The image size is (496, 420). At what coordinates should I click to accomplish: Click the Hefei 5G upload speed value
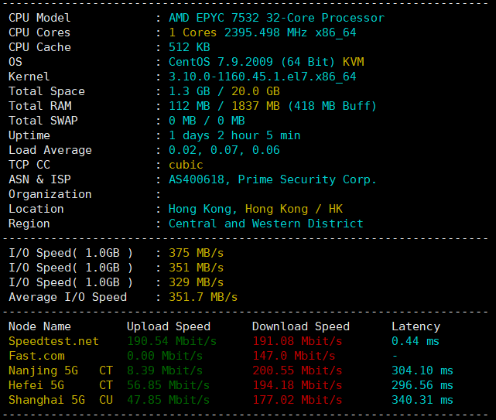(x=168, y=385)
